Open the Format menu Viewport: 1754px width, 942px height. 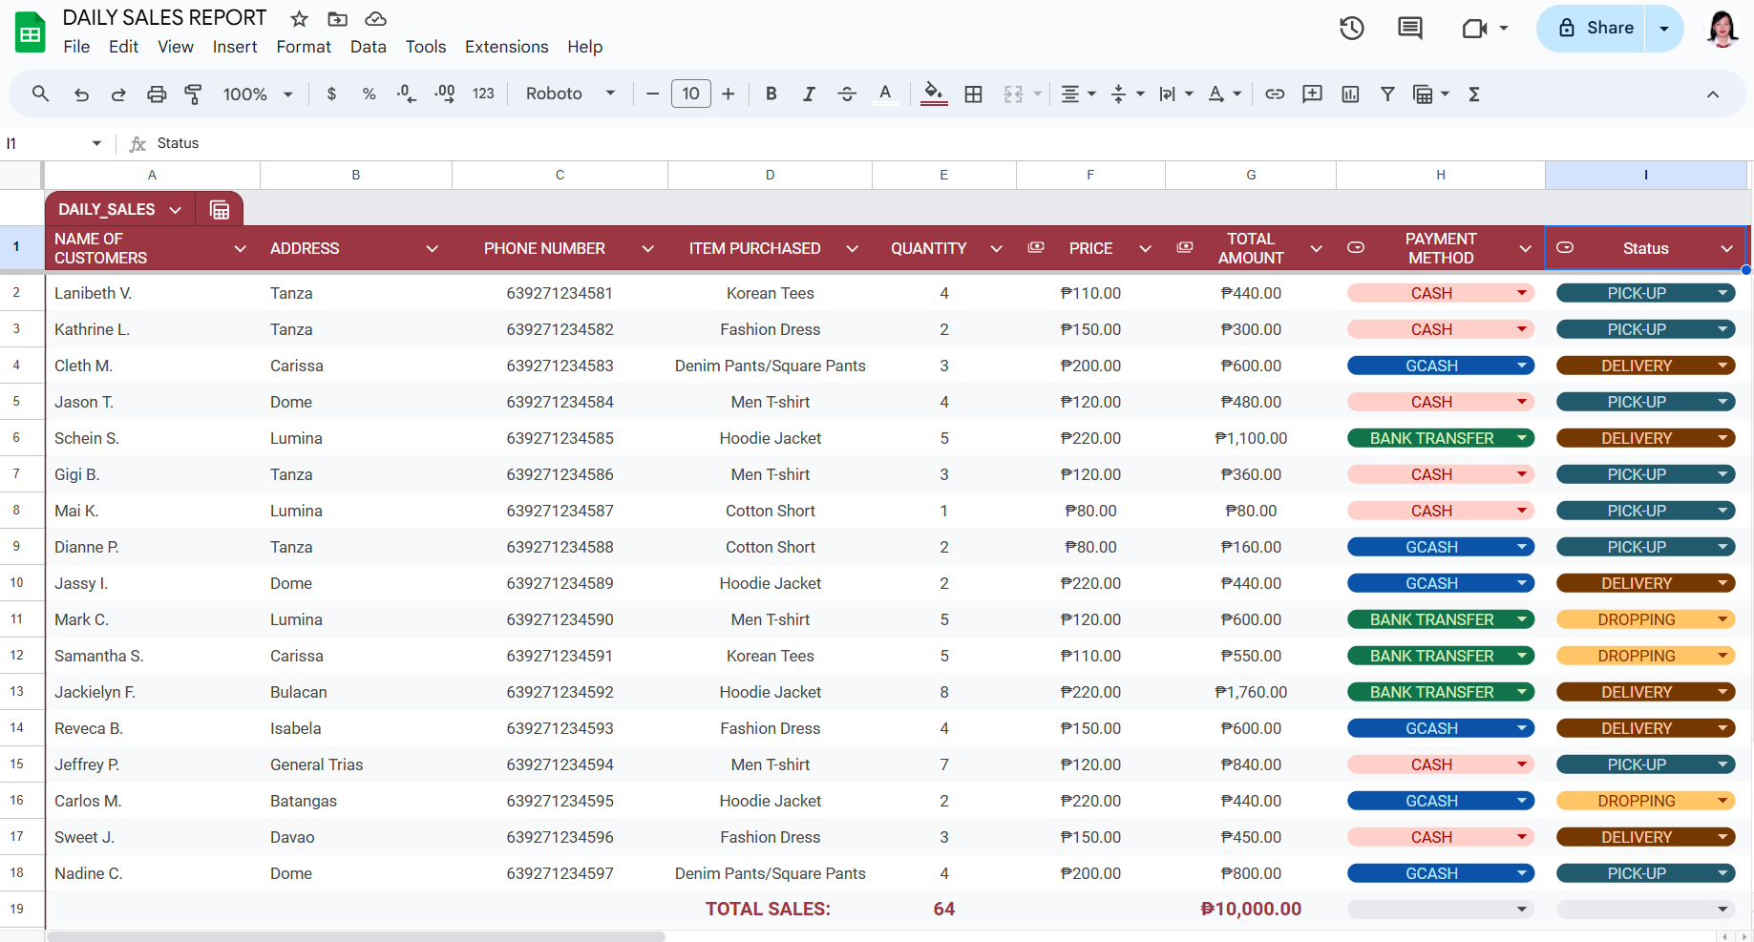[x=303, y=47]
